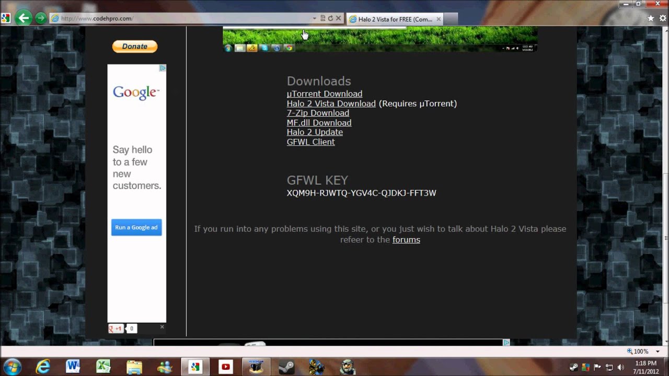Open the network status tray icon
The height and width of the screenshot is (376, 669).
(609, 367)
